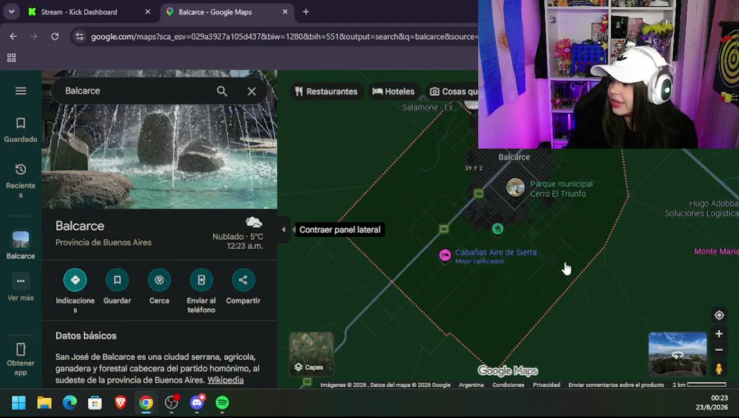The width and height of the screenshot is (739, 418).
Task: Click the Balcarce search input field
Action: 137,91
